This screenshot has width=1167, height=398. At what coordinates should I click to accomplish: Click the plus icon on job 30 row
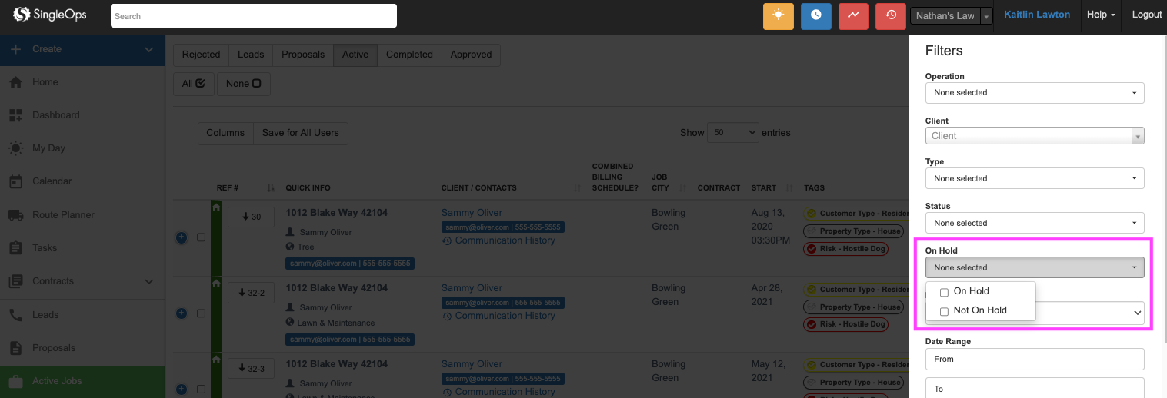tap(182, 237)
